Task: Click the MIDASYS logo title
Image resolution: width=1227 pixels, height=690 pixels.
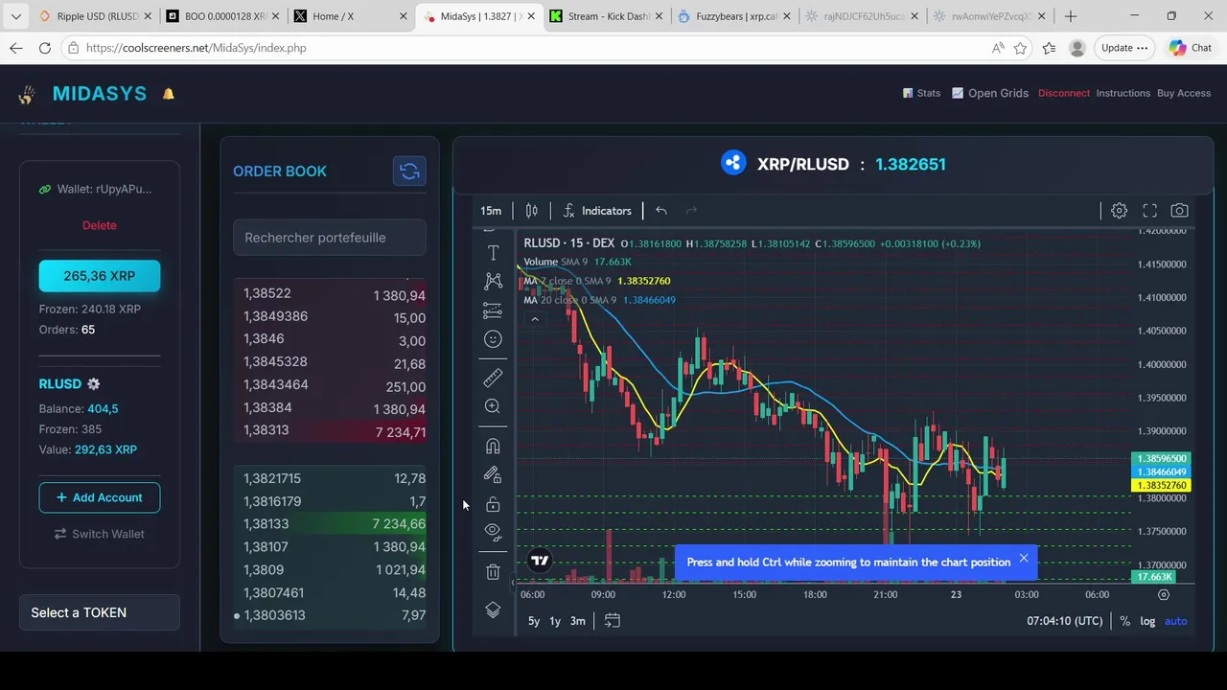Action: (100, 94)
